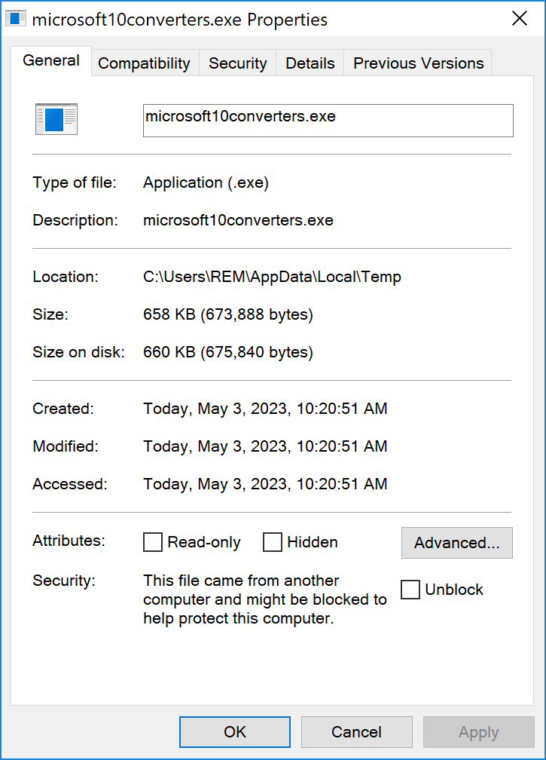Toggle the Hidden attribute checkbox
This screenshot has width=546, height=760.
pyautogui.click(x=273, y=542)
